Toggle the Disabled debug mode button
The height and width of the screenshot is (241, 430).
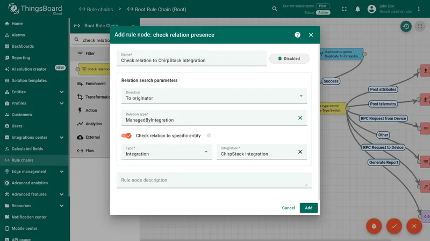click(289, 58)
